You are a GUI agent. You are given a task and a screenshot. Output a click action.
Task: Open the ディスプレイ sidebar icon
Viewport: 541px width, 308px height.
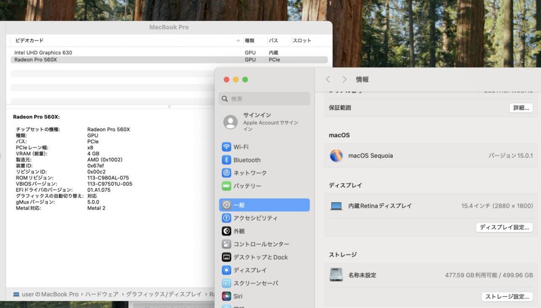point(226,270)
